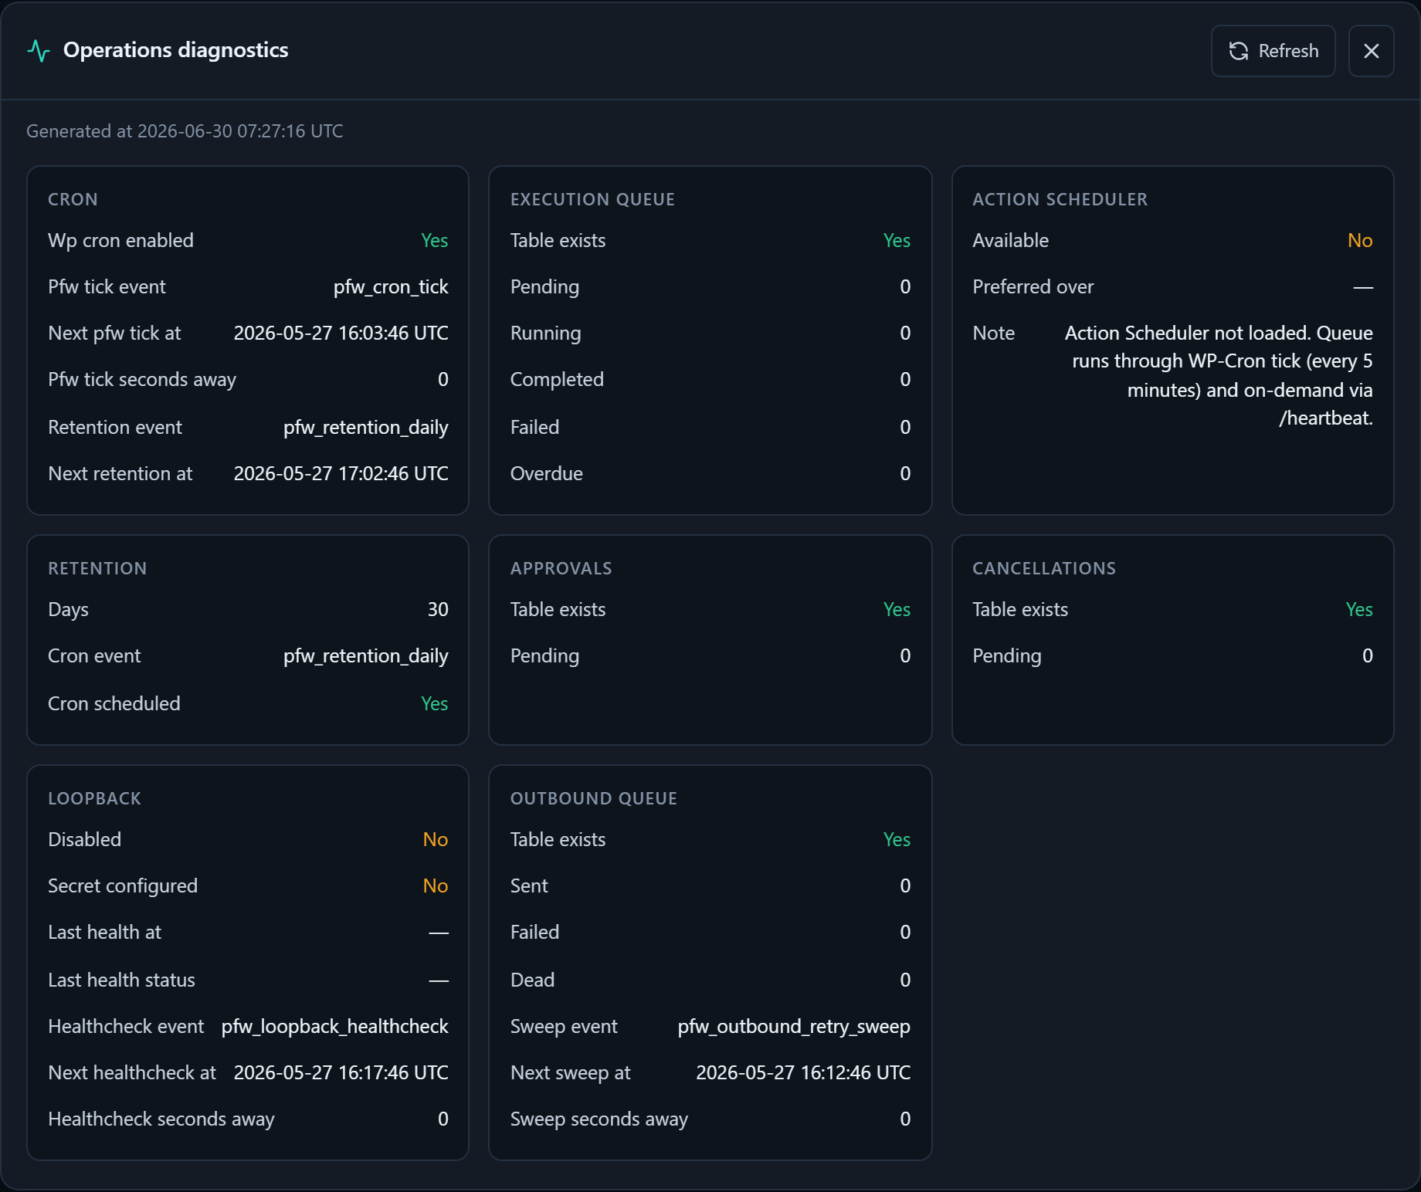The width and height of the screenshot is (1421, 1192).
Task: Click Cancellations Table exists Yes value
Action: (x=1359, y=610)
